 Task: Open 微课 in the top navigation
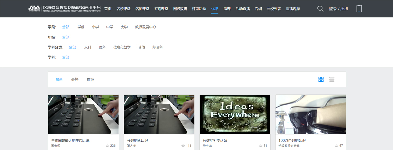[227, 9]
